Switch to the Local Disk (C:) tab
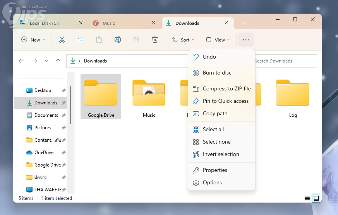338x215 pixels. click(x=44, y=23)
